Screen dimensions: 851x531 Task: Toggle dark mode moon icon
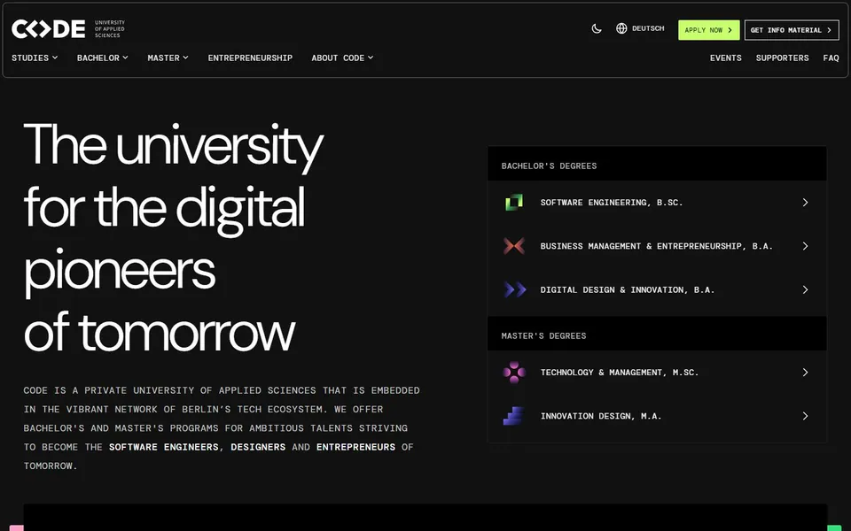pyautogui.click(x=597, y=28)
